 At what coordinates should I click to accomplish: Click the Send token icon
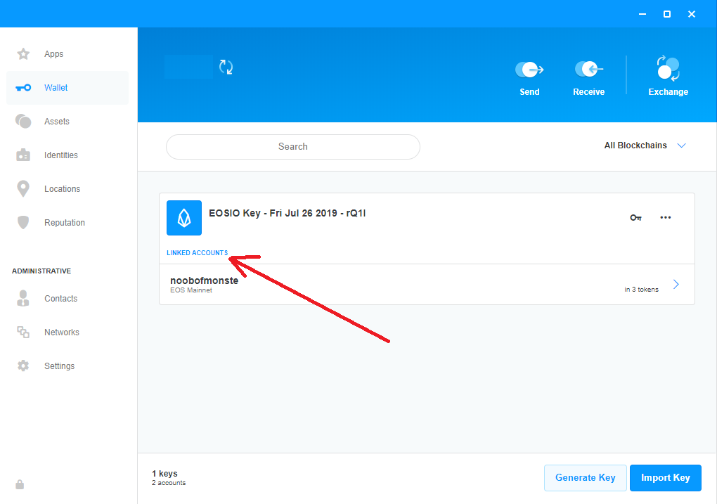tap(529, 70)
